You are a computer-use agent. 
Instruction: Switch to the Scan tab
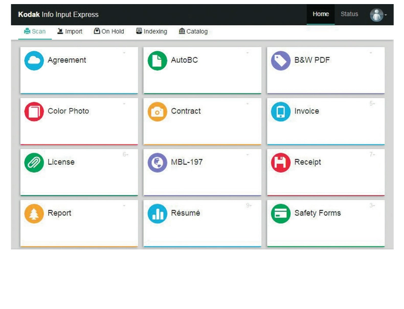[x=35, y=31]
